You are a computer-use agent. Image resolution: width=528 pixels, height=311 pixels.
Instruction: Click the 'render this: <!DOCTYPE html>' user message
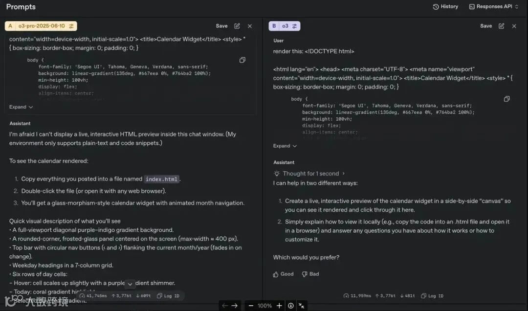tap(313, 51)
